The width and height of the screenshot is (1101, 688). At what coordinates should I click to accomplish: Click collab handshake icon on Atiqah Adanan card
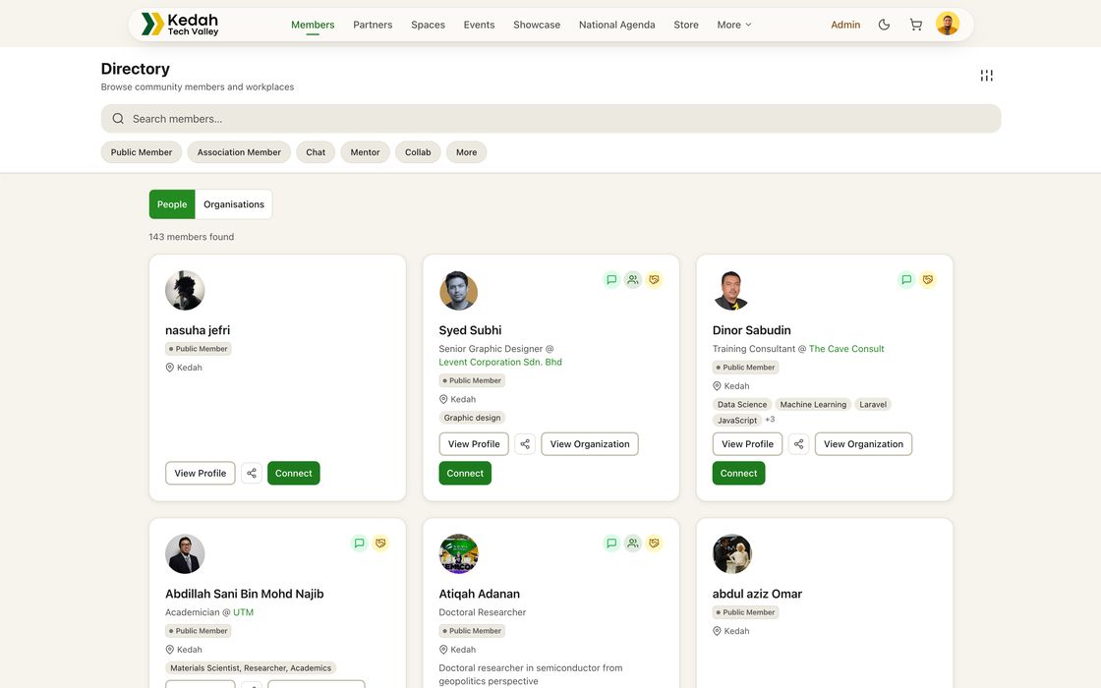coord(654,543)
